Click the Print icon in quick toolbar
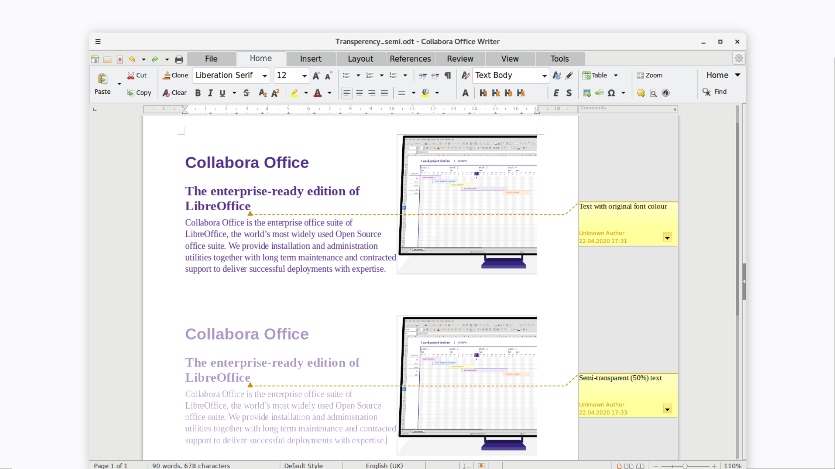The height and width of the screenshot is (469, 835). click(179, 59)
